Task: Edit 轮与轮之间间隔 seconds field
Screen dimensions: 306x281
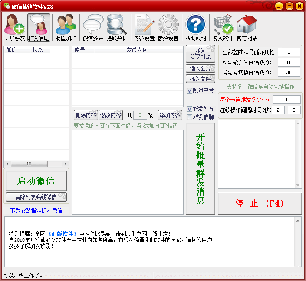Action: (x=289, y=62)
